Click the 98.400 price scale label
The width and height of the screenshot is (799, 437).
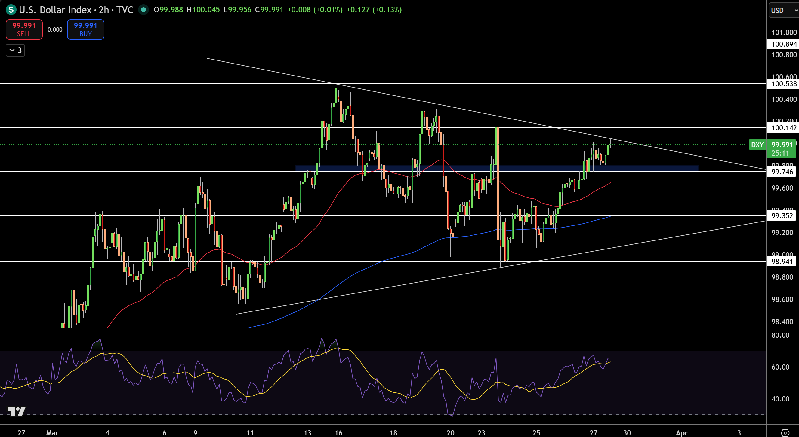pyautogui.click(x=782, y=321)
